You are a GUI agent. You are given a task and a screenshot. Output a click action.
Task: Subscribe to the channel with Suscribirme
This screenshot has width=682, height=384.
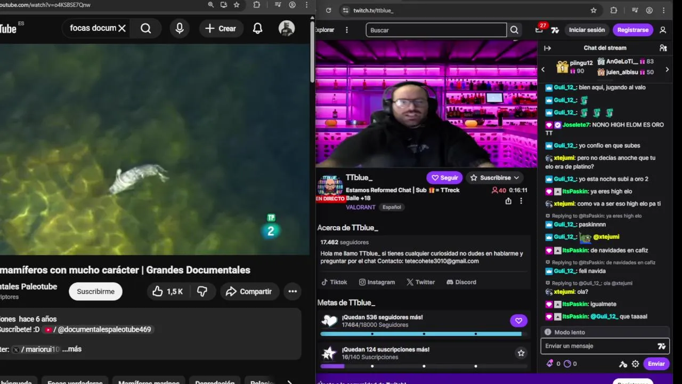tap(95, 291)
